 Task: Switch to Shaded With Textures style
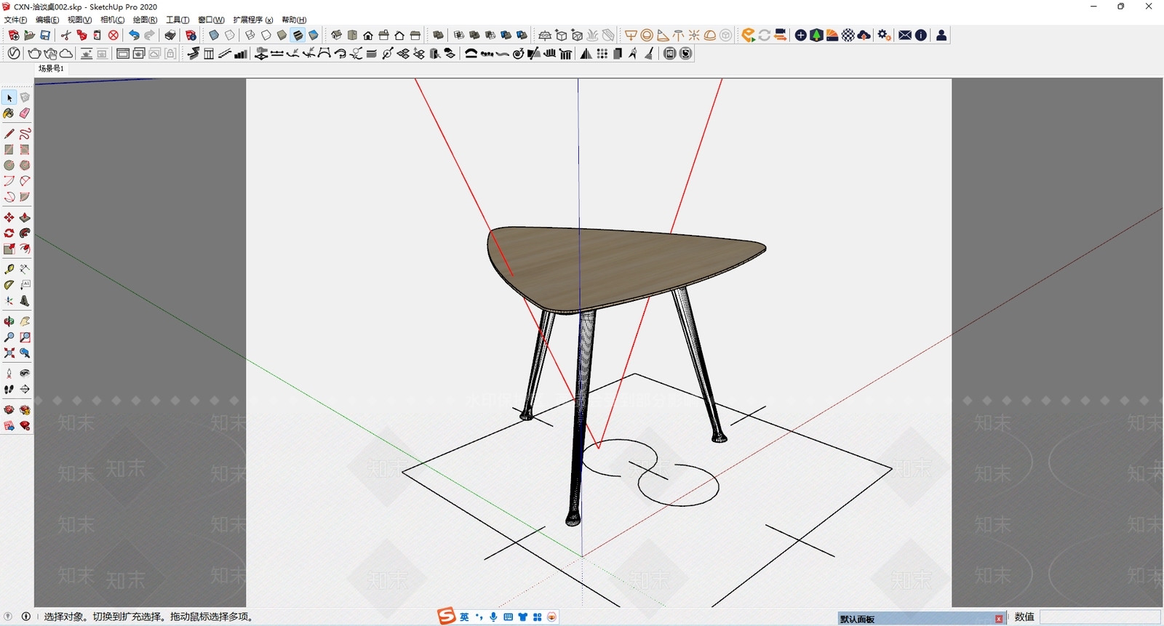click(x=298, y=35)
